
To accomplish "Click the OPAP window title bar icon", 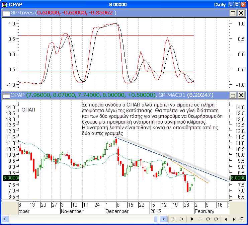I will 5,5.
